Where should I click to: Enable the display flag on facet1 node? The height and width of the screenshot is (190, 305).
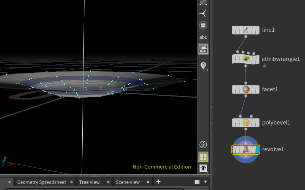(257, 89)
